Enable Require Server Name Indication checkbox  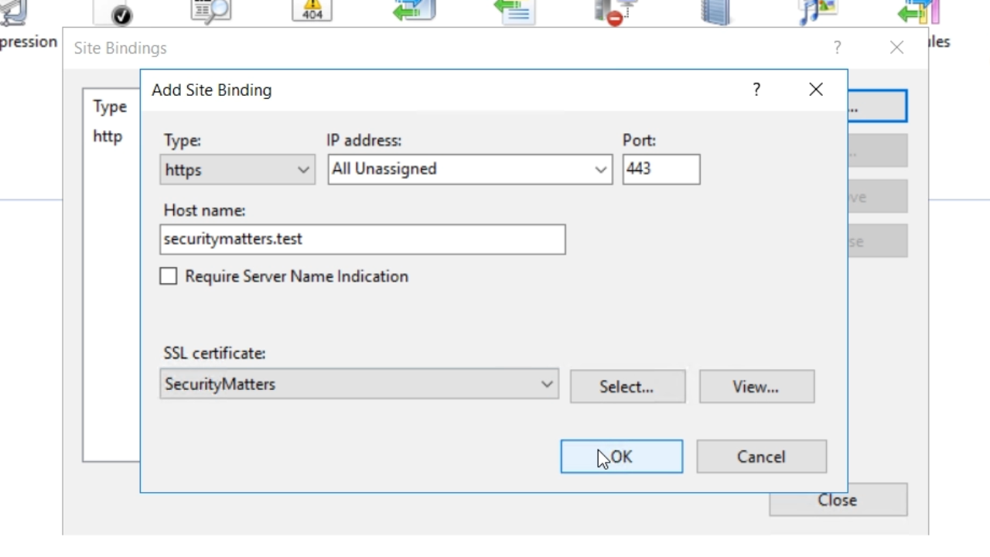point(169,276)
